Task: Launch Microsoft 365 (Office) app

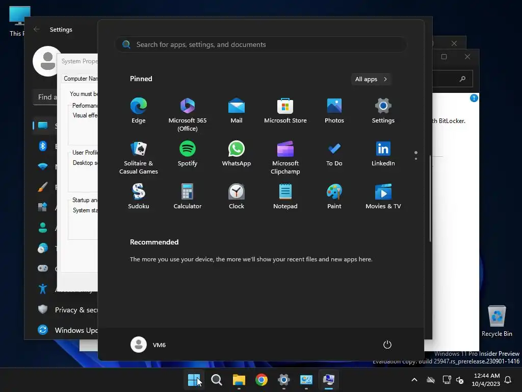Action: 188,114
